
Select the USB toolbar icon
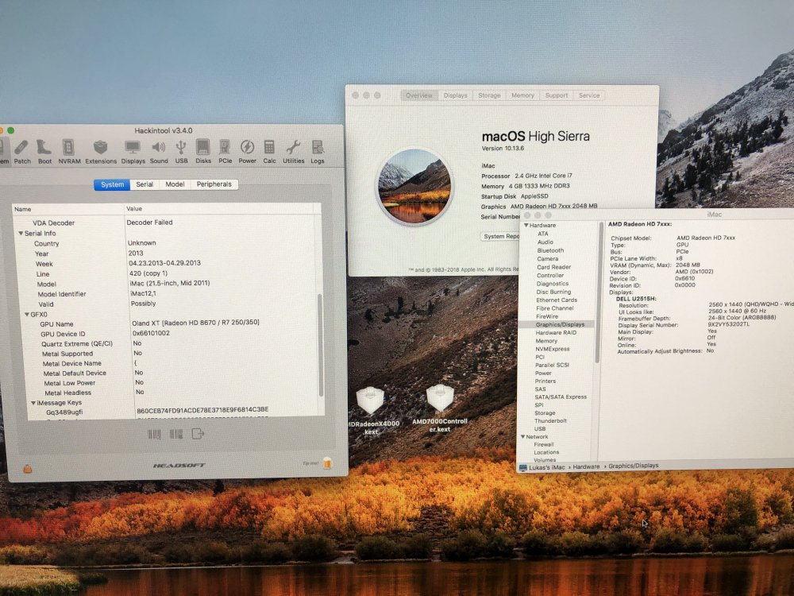click(181, 152)
